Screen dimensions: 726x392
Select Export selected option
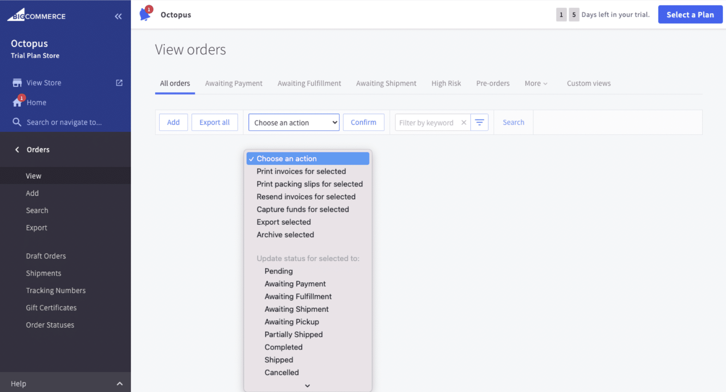[308, 222]
